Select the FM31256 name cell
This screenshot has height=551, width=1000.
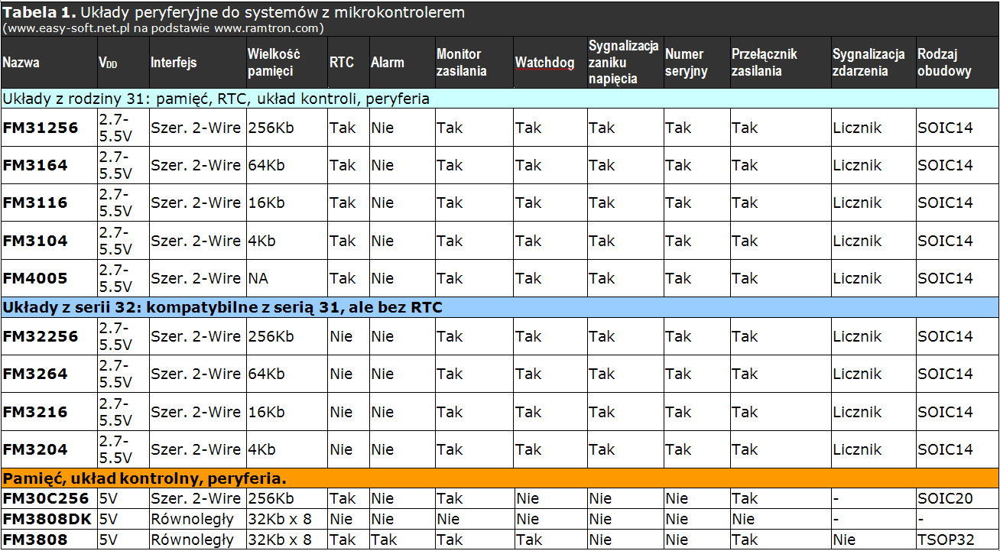[48, 128]
